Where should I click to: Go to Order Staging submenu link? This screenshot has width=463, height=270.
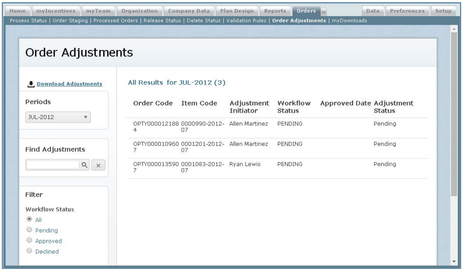pos(71,20)
